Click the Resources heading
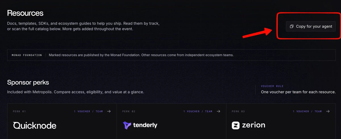 25,13
